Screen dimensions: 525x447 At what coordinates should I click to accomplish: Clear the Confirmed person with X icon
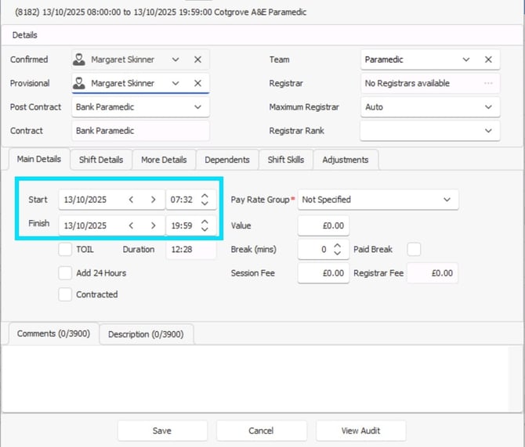[197, 59]
